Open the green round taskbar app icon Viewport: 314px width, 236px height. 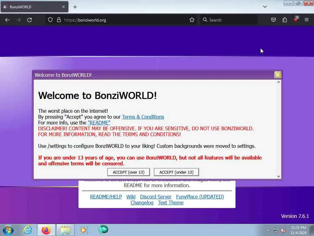pos(103,230)
